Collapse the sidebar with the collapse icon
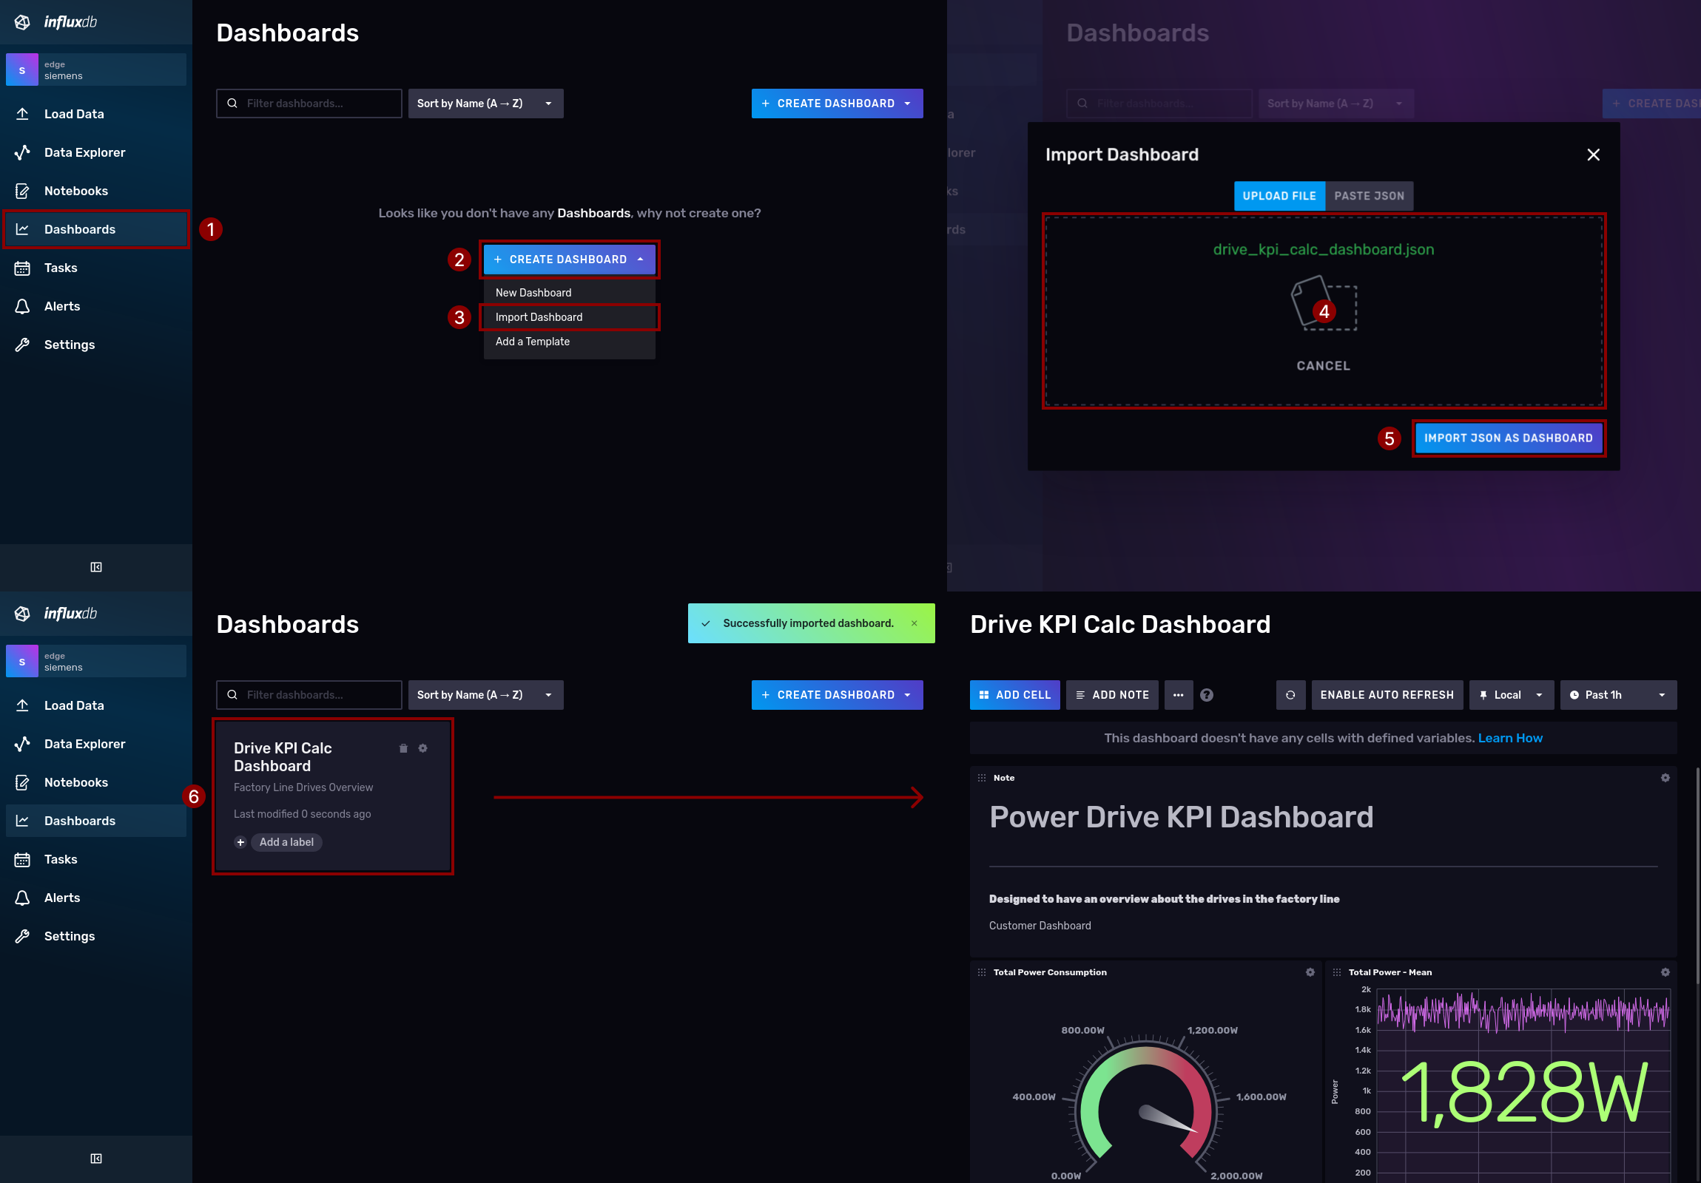1701x1183 pixels. click(95, 567)
